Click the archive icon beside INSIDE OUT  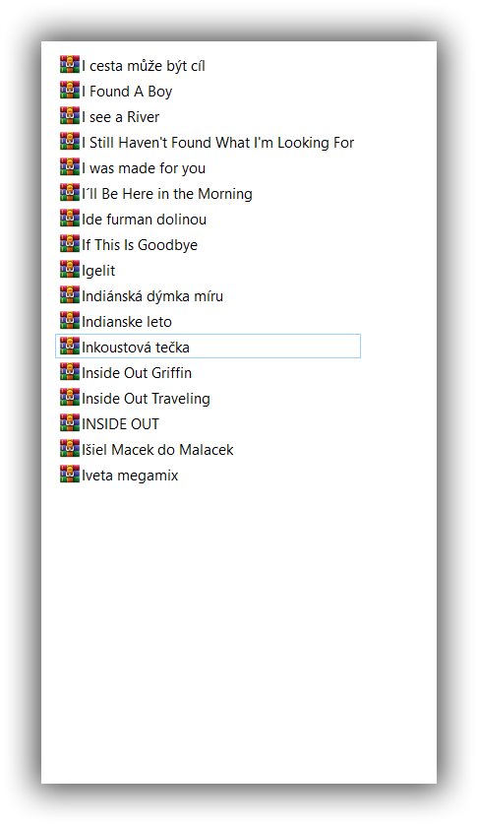[x=70, y=423]
